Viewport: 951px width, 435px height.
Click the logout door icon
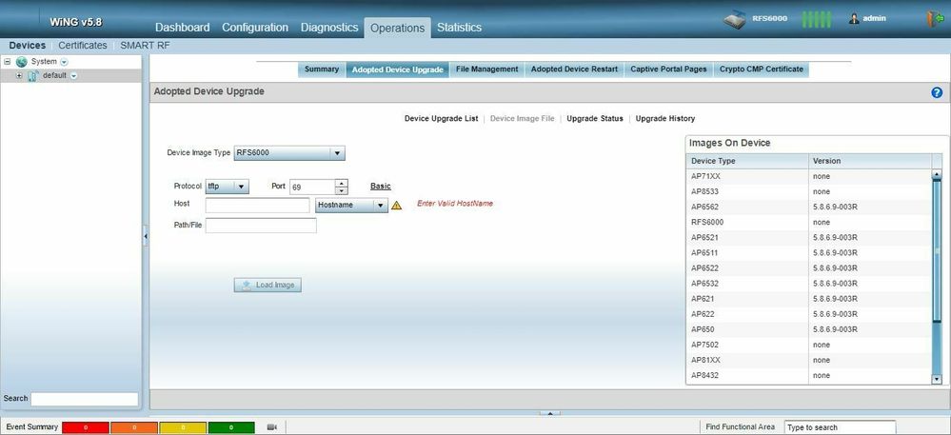pos(933,19)
